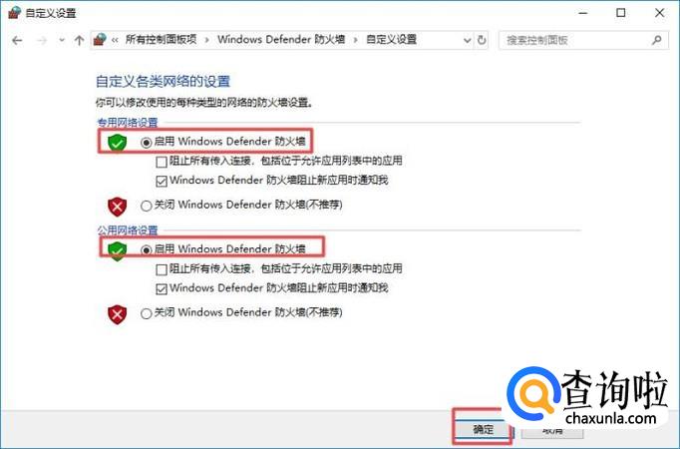680x449 pixels.
Task: Click the green shield under 专用网络设置
Action: [118, 143]
